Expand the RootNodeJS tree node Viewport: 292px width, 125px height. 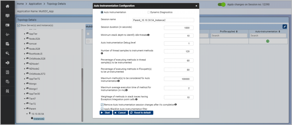point(25,54)
